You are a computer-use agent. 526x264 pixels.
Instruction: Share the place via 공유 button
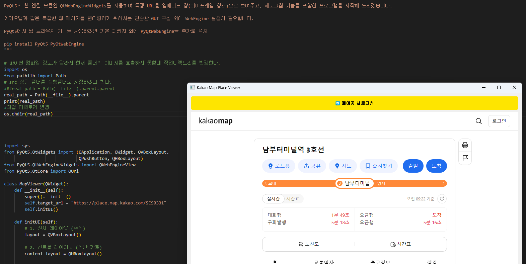point(312,166)
